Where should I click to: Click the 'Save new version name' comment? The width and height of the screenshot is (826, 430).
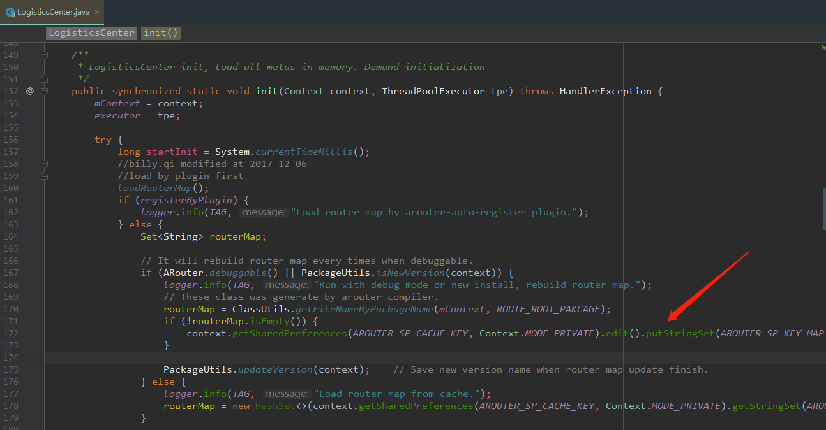click(551, 369)
